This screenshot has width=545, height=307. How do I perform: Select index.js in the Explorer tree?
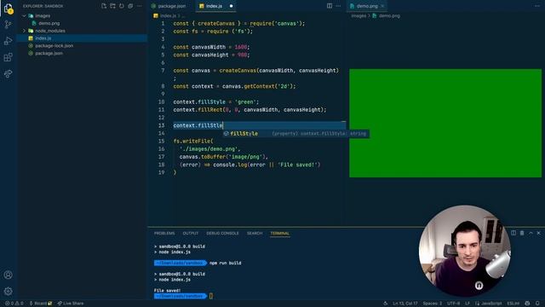(x=83, y=38)
